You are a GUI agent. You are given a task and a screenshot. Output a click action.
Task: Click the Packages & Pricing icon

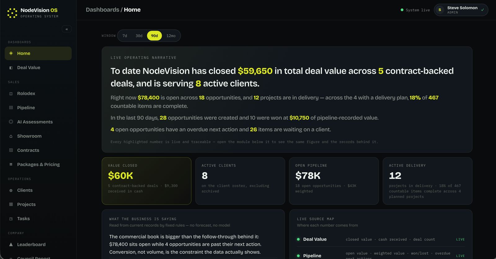coord(11,164)
